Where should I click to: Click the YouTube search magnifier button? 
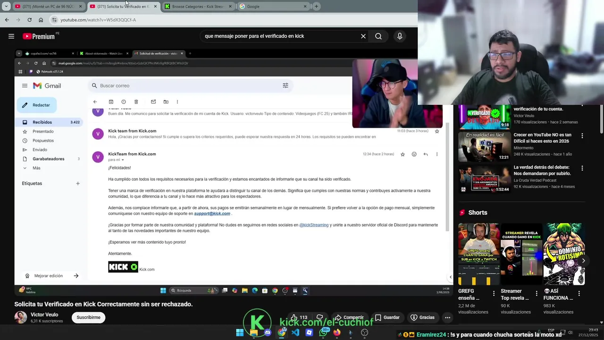(378, 36)
